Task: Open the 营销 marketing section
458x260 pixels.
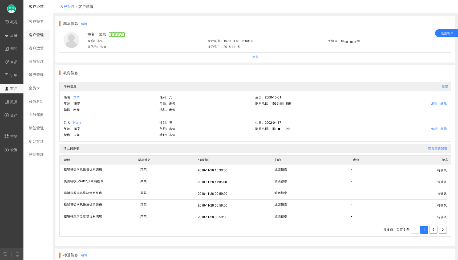Action: tap(11, 137)
